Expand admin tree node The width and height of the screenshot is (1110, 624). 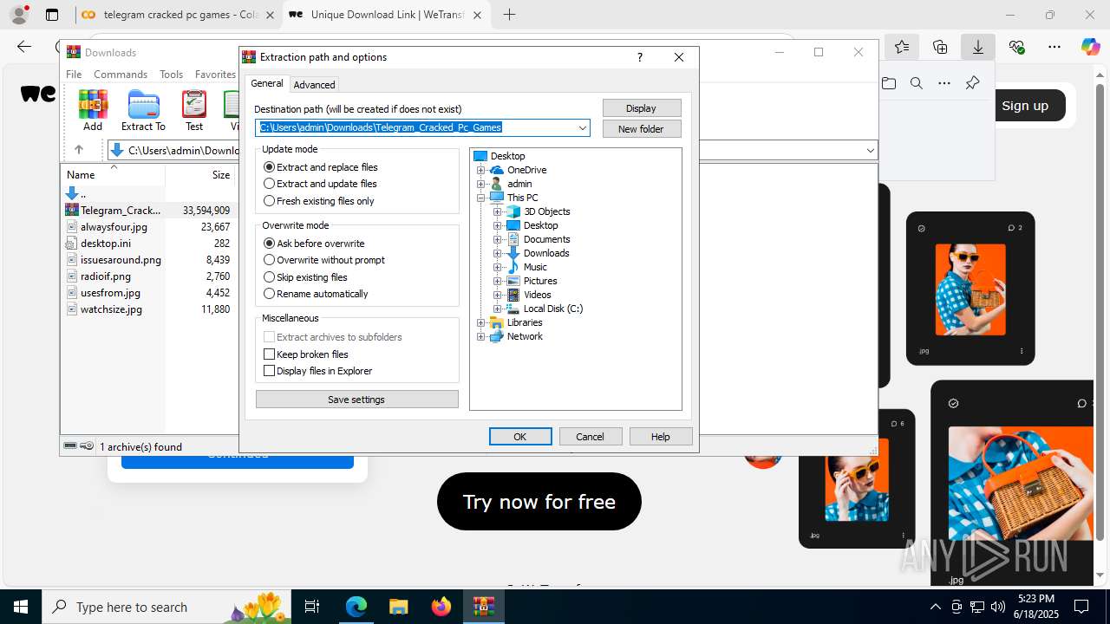click(x=481, y=184)
